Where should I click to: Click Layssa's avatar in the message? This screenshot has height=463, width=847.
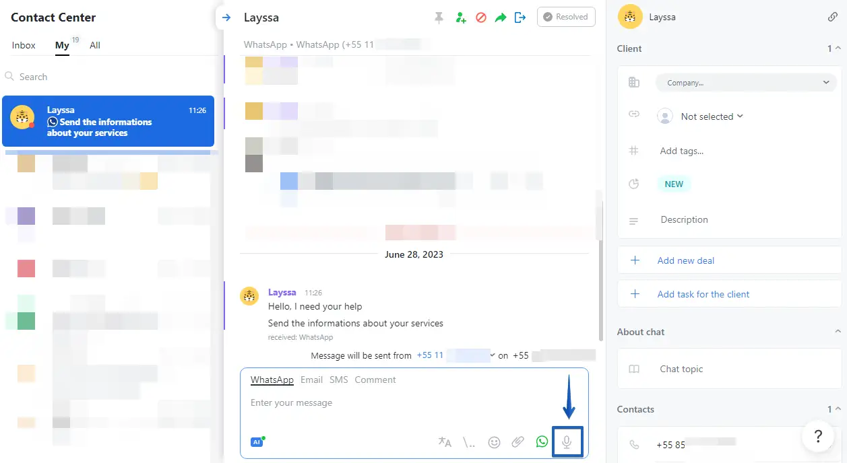[250, 295]
